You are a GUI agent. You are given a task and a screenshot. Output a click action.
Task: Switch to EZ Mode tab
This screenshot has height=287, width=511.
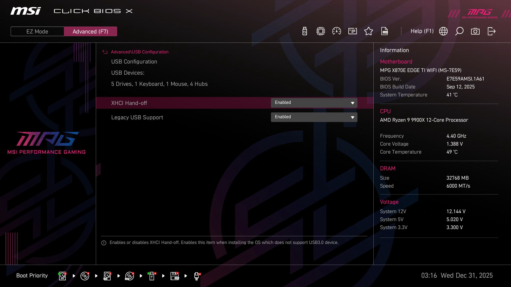[37, 31]
